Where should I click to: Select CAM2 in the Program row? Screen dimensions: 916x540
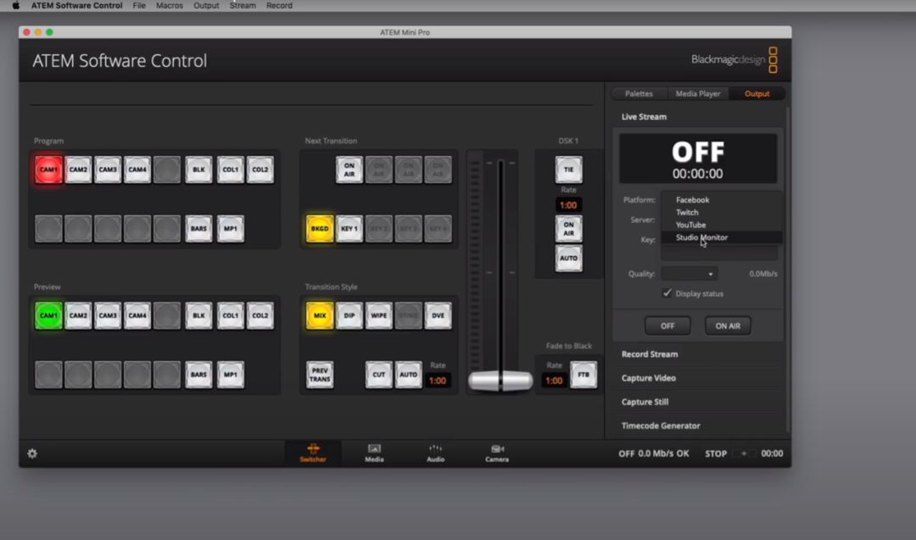78,170
